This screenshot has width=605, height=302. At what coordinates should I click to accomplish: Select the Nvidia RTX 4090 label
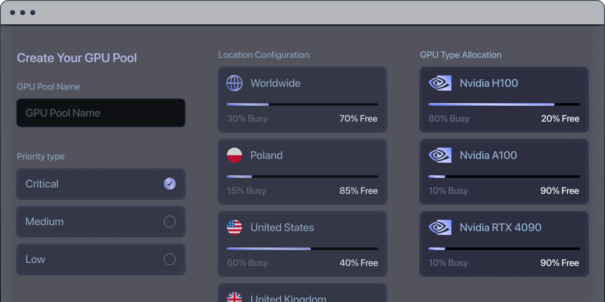[500, 227]
